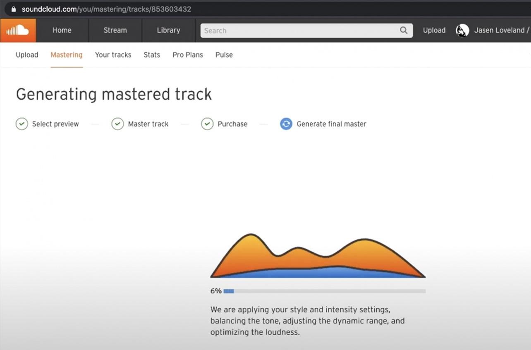Click the search magnifier icon

(404, 30)
